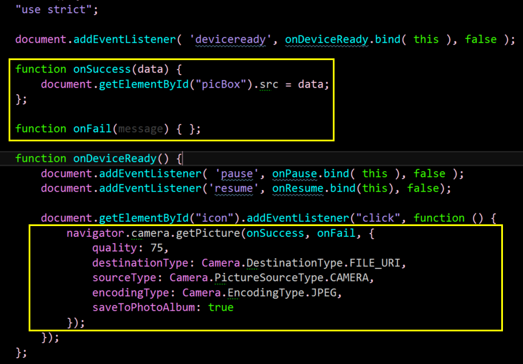The width and height of the screenshot is (523, 364).
Task: Click the PictureSourceType identifier
Action: (x=269, y=278)
